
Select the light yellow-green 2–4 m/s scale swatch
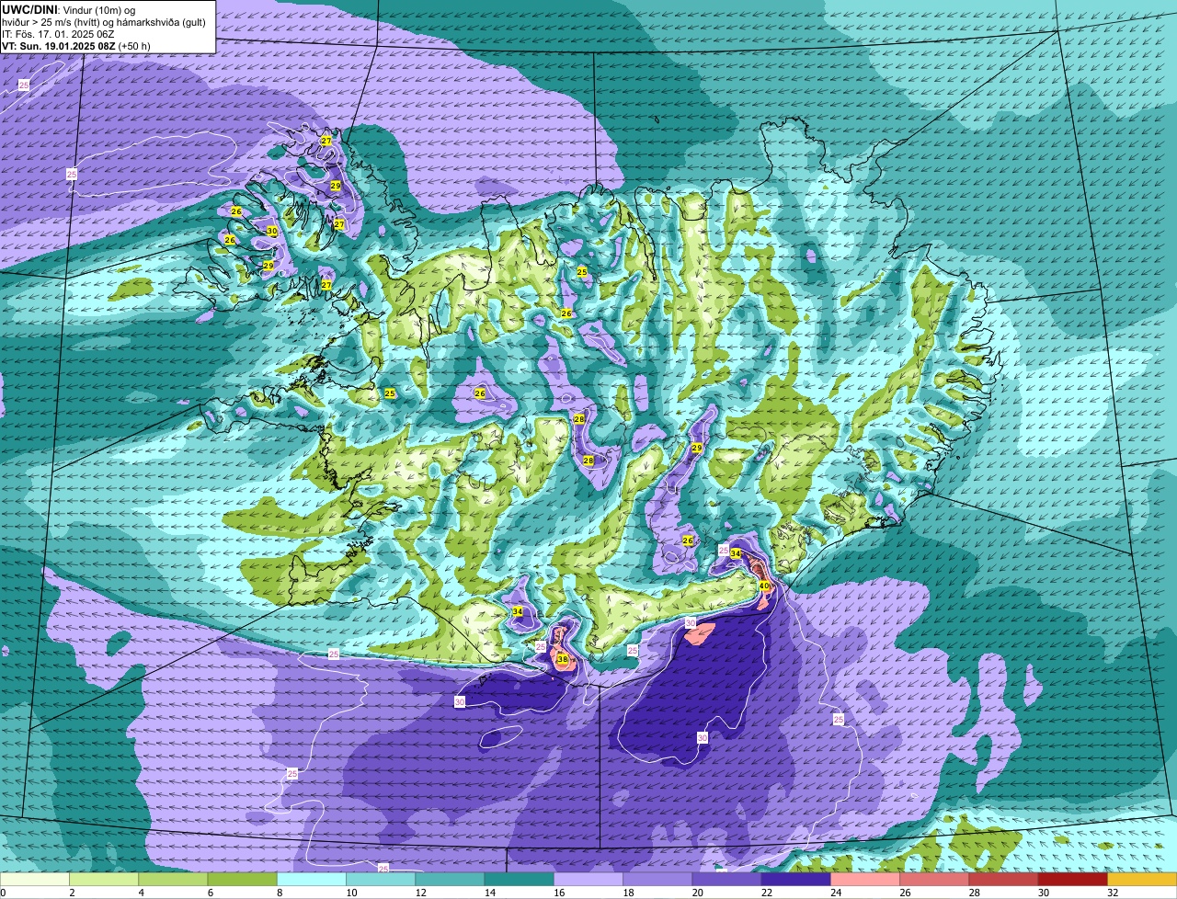click(104, 880)
